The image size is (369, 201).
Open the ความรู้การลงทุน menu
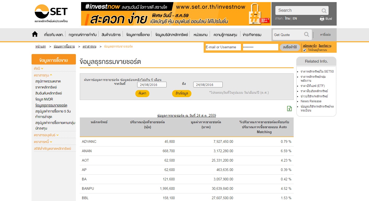(x=225, y=34)
